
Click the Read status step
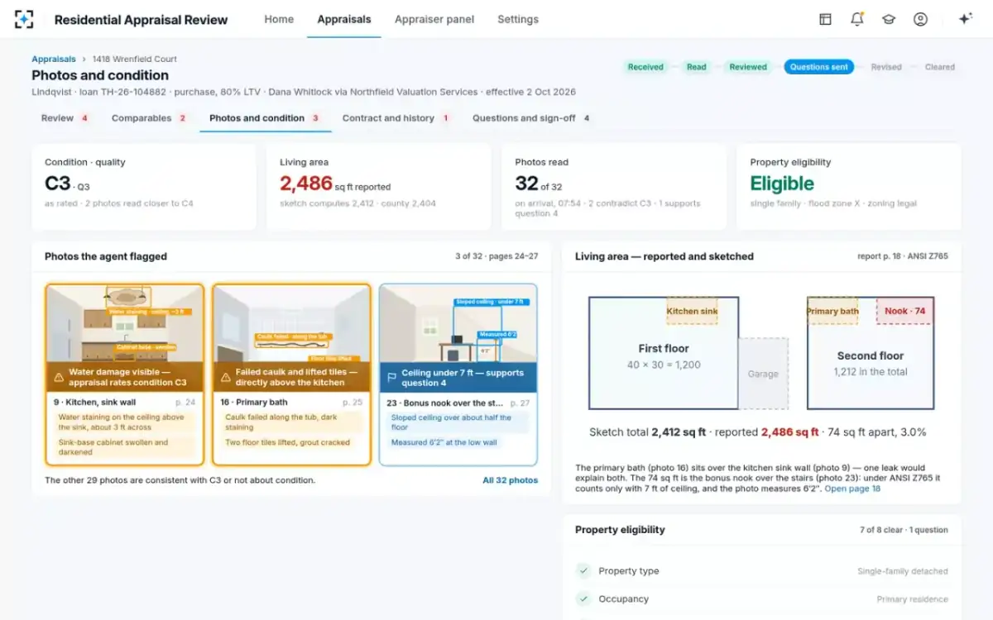(x=697, y=67)
